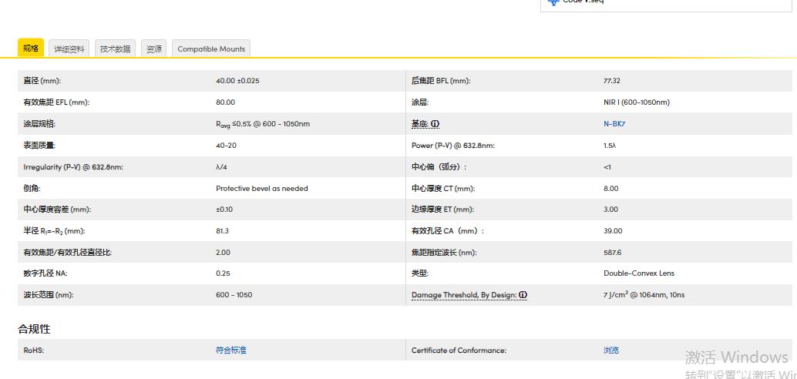797x379 pixels.
Task: Open the 符合标准 RoHS link
Action: 231,350
